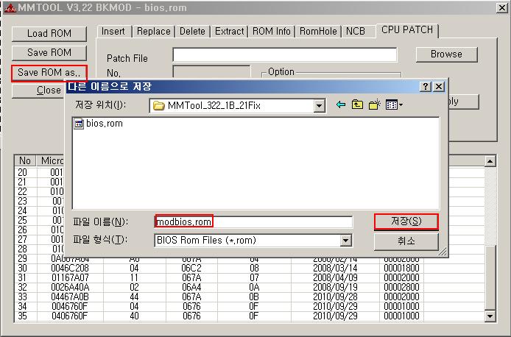The image size is (511, 337).
Task: Switch to the Delete tab
Action: (192, 31)
